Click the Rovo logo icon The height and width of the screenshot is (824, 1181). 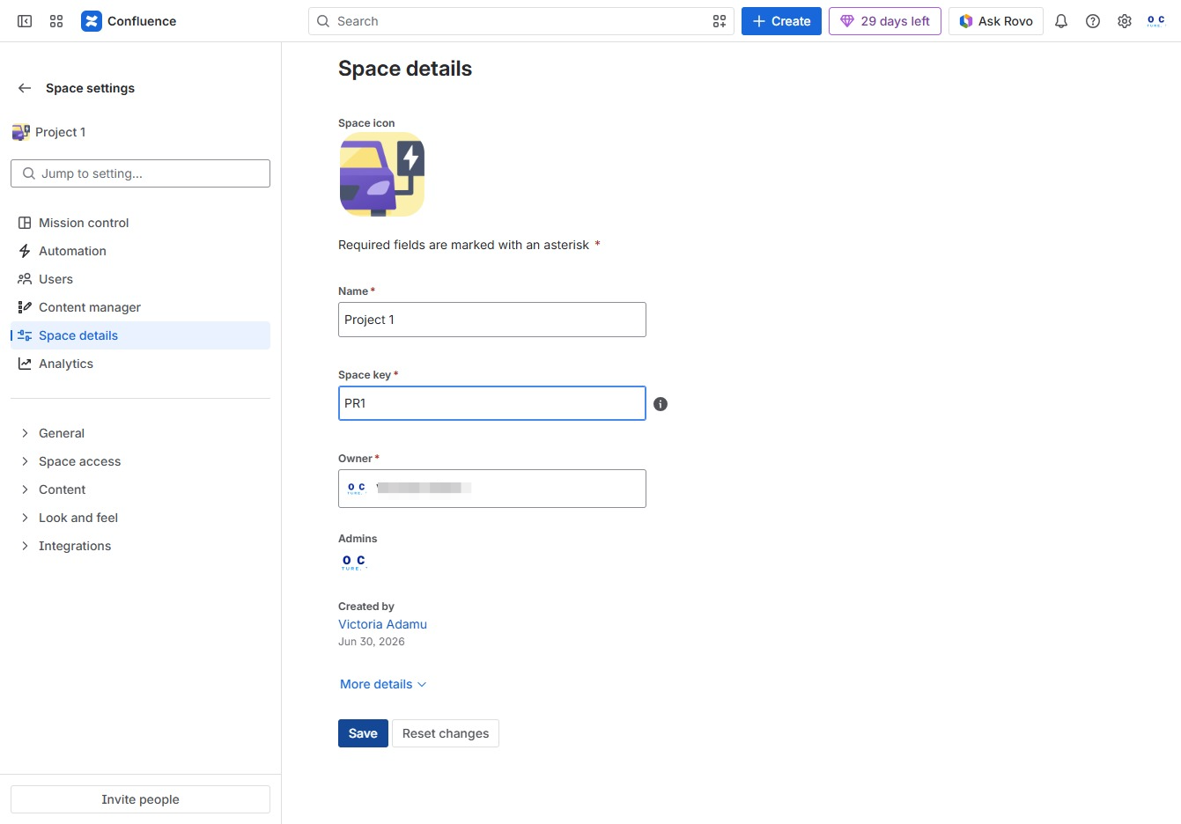tap(966, 21)
